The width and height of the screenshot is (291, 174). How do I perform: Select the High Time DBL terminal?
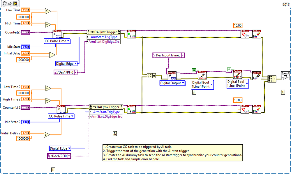(x=25, y=23)
